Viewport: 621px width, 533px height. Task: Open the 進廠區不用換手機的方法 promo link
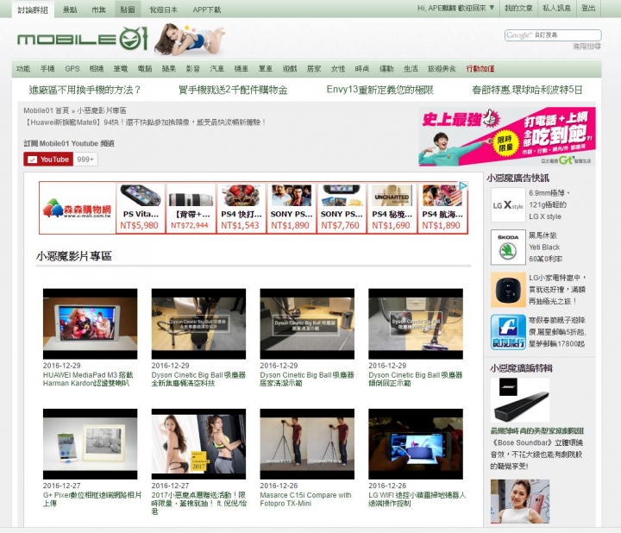click(x=85, y=91)
